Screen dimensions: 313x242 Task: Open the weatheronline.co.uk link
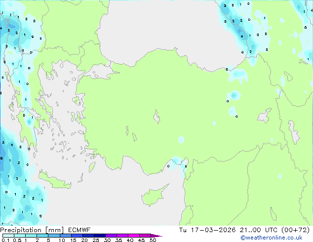click(272, 238)
